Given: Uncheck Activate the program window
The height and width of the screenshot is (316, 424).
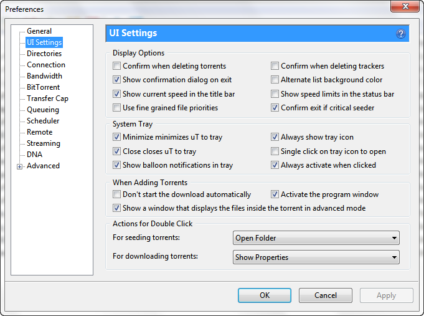Looking at the screenshot, I should 275,194.
